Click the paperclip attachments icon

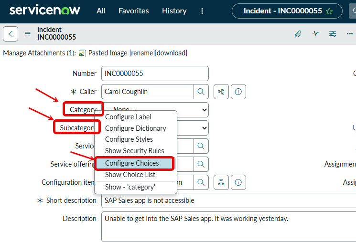(x=298, y=34)
